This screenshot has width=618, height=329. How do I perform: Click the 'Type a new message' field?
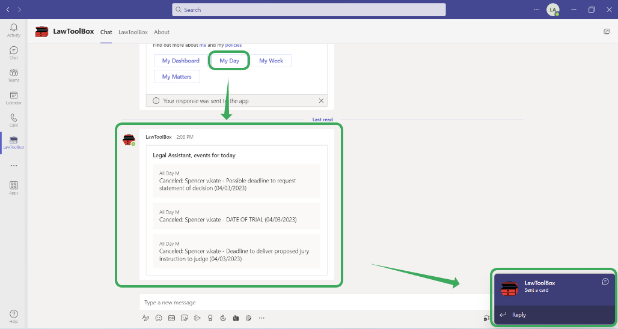point(313,303)
